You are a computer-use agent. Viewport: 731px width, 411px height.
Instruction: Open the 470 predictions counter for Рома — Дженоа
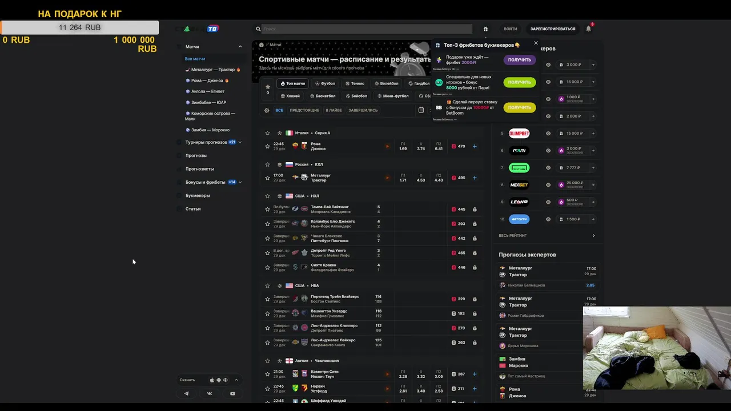click(x=459, y=146)
